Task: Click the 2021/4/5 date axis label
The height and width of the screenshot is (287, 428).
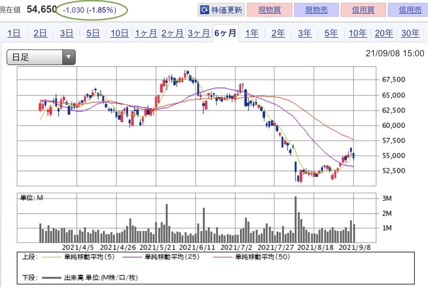Action: pos(78,248)
